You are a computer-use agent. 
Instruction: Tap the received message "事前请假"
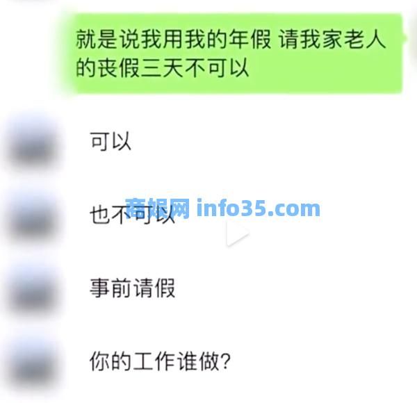pyautogui.click(x=132, y=288)
